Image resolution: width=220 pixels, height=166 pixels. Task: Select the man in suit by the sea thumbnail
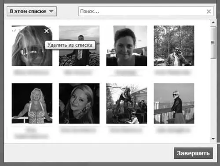[x=79, y=46]
